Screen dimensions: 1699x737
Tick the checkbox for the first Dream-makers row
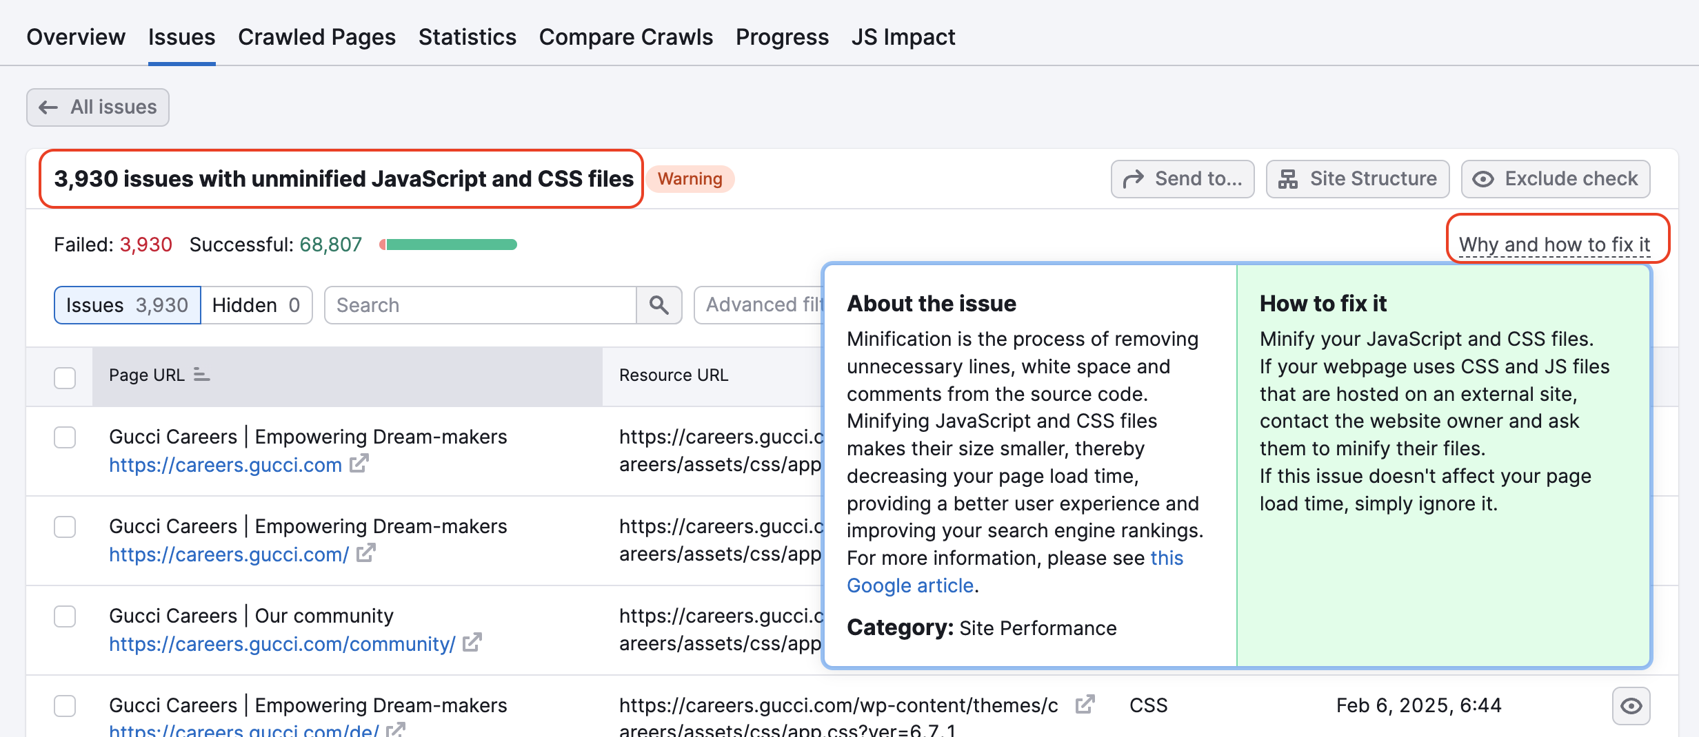(x=65, y=437)
